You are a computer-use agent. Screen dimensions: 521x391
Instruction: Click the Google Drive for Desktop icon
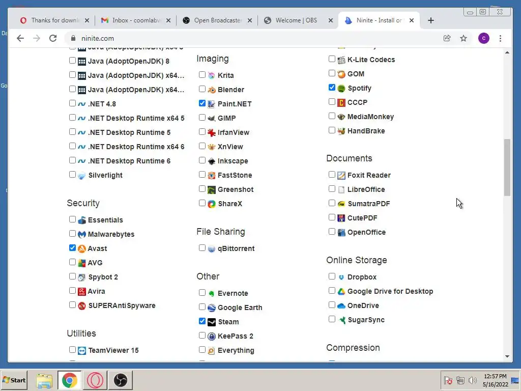point(341,292)
